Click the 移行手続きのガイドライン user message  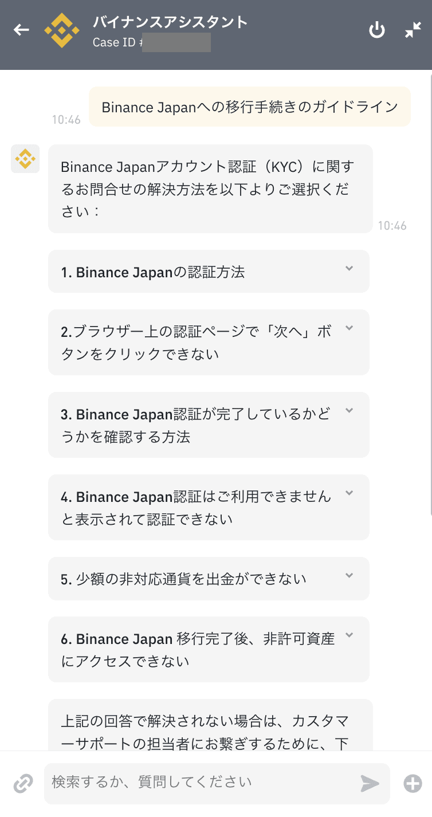(250, 107)
